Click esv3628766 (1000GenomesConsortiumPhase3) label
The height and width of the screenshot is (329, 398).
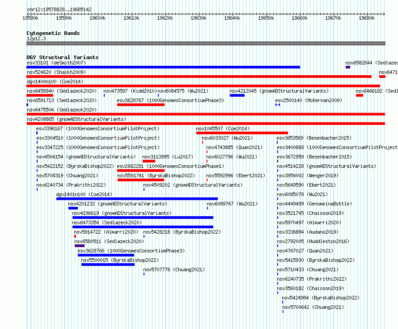coord(131,251)
